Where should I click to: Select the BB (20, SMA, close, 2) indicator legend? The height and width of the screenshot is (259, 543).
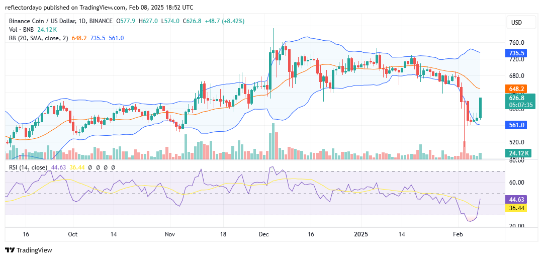point(39,38)
